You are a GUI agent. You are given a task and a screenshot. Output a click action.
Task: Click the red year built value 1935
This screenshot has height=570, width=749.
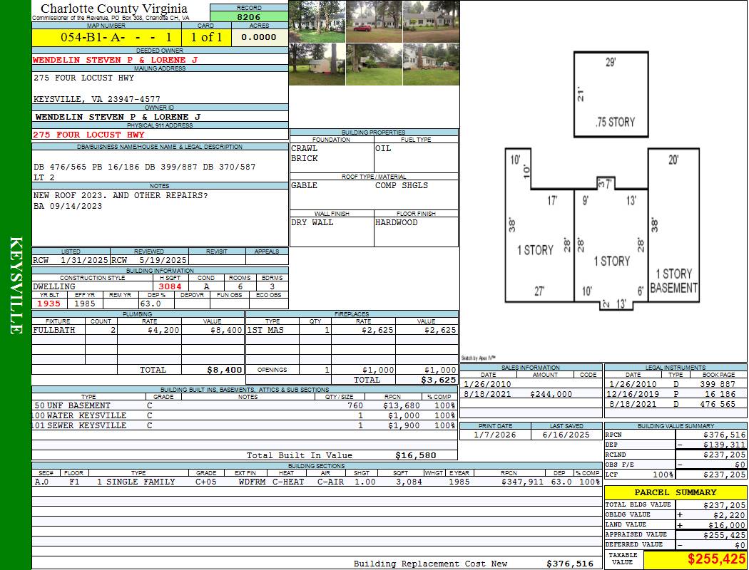[49, 304]
